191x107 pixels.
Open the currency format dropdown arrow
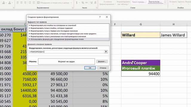tap(79, 3)
